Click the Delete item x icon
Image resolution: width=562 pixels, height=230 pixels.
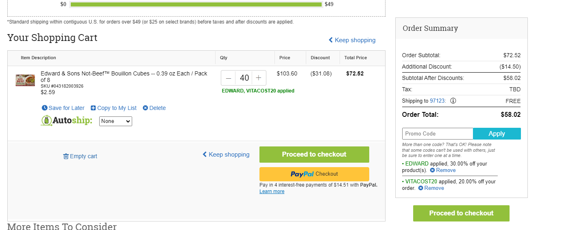[145, 108]
